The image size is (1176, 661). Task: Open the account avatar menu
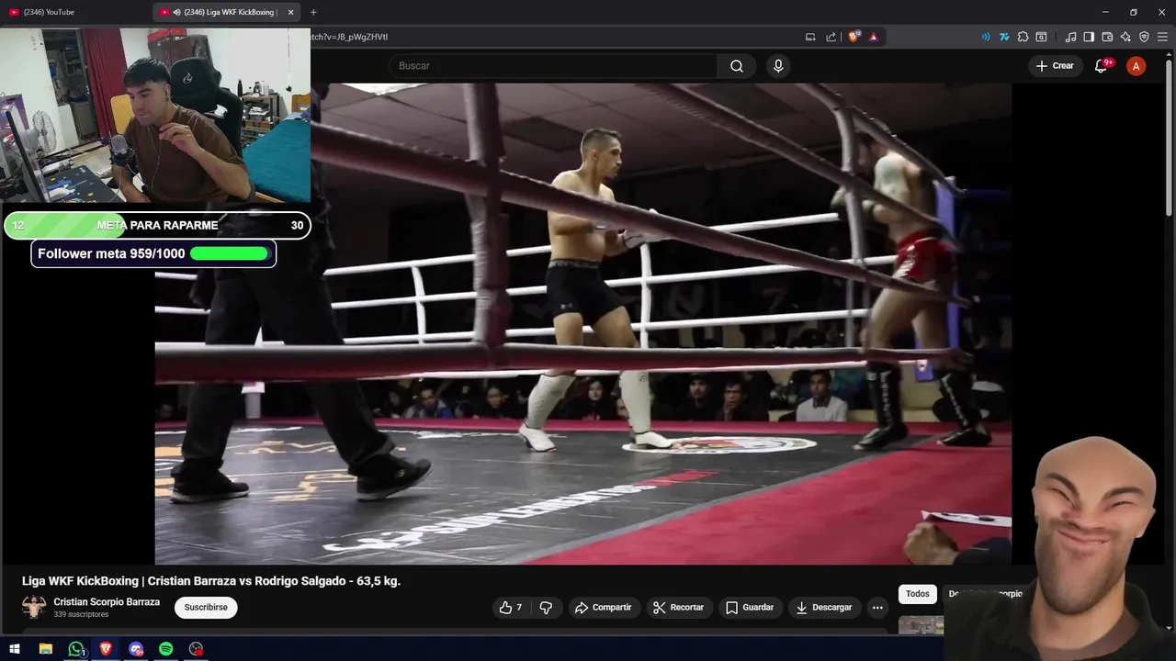tap(1136, 66)
